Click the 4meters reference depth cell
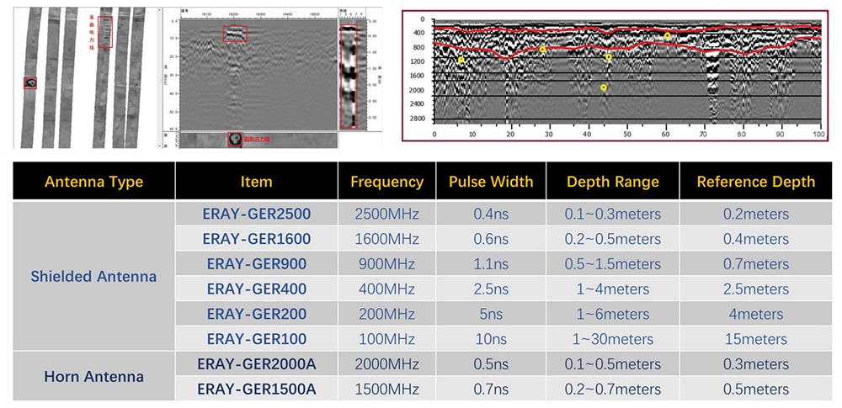842x408 pixels. [x=756, y=314]
